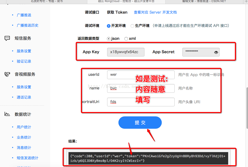The image size is (248, 167).
Task: Choose xml as return data type
Action: (126, 39)
